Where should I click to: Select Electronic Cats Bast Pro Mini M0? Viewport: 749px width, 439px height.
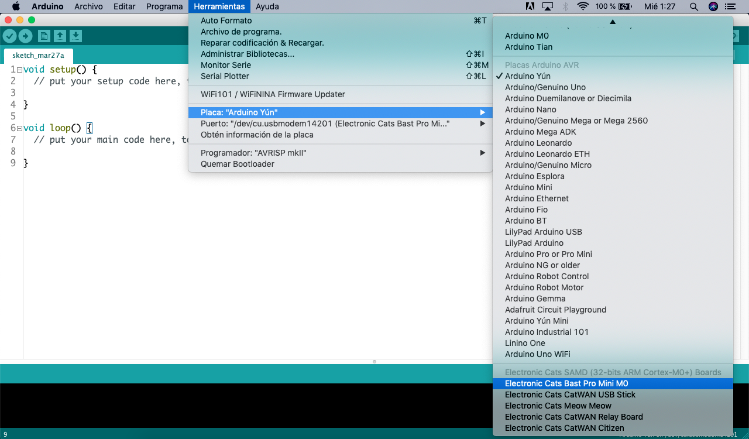coord(613,383)
